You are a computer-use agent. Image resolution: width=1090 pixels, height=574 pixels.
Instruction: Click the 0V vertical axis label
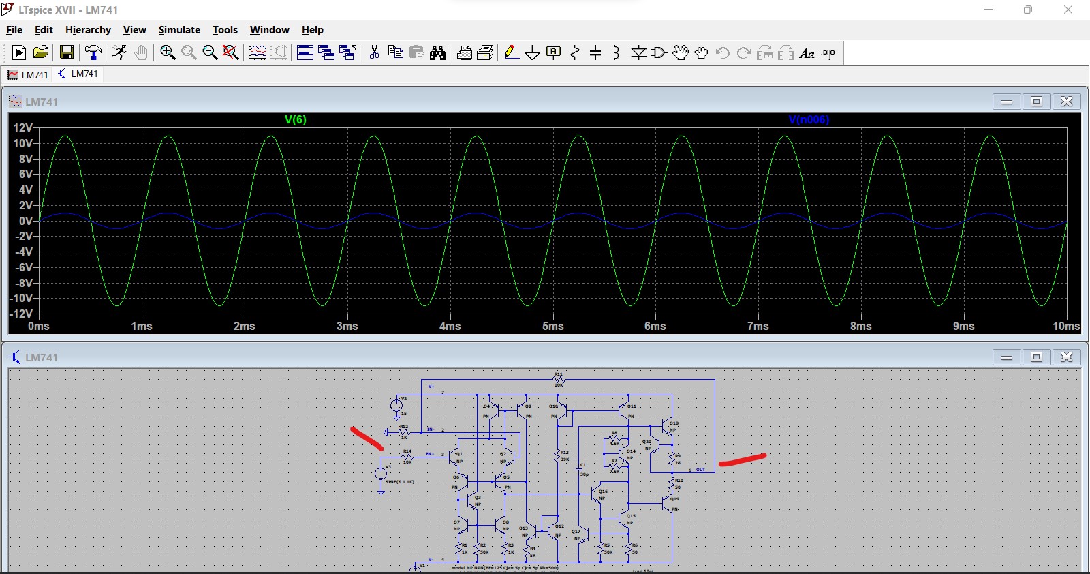25,221
